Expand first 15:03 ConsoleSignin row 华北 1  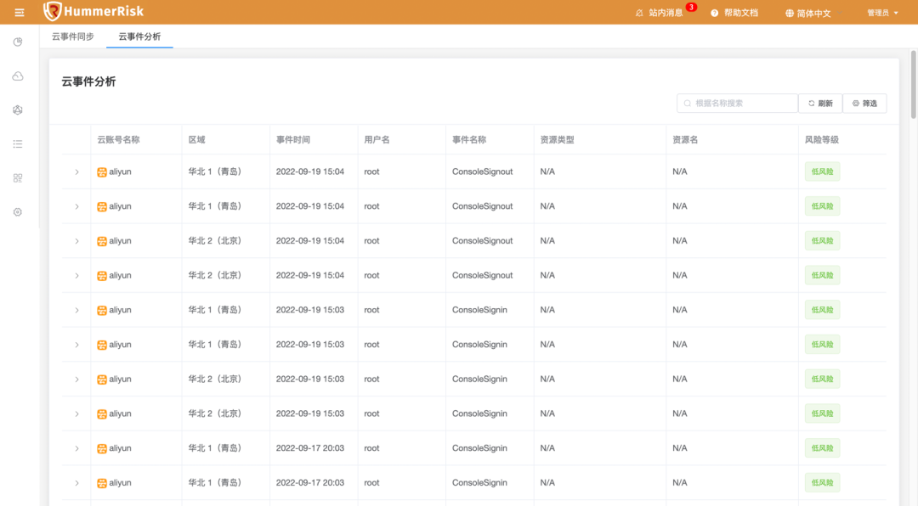[76, 310]
